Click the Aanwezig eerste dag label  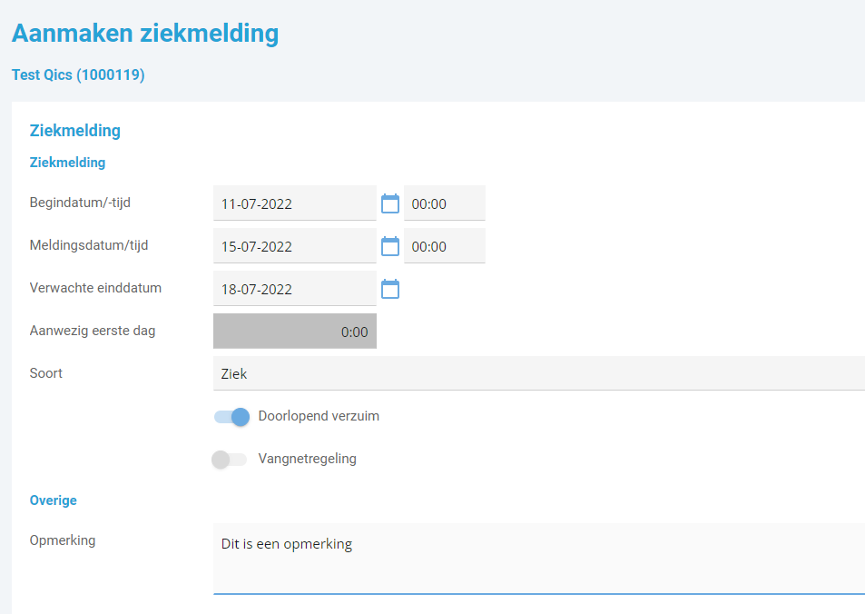[93, 331]
